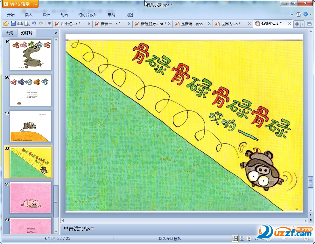
Task: Click thumbnail pane scroll down arrow
Action: [x=56, y=232]
